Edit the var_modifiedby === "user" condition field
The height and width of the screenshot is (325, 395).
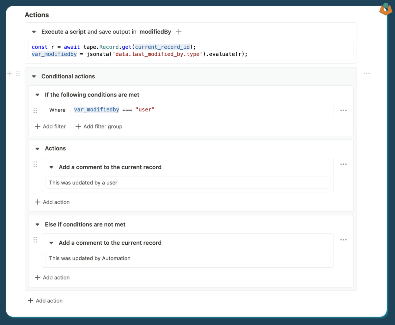[202, 110]
